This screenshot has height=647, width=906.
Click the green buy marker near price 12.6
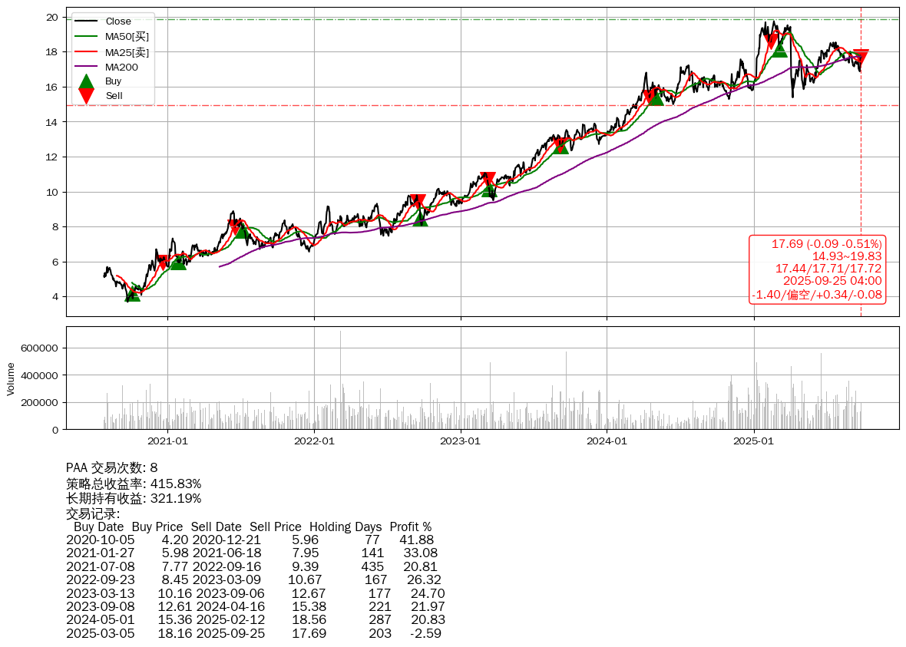561,145
